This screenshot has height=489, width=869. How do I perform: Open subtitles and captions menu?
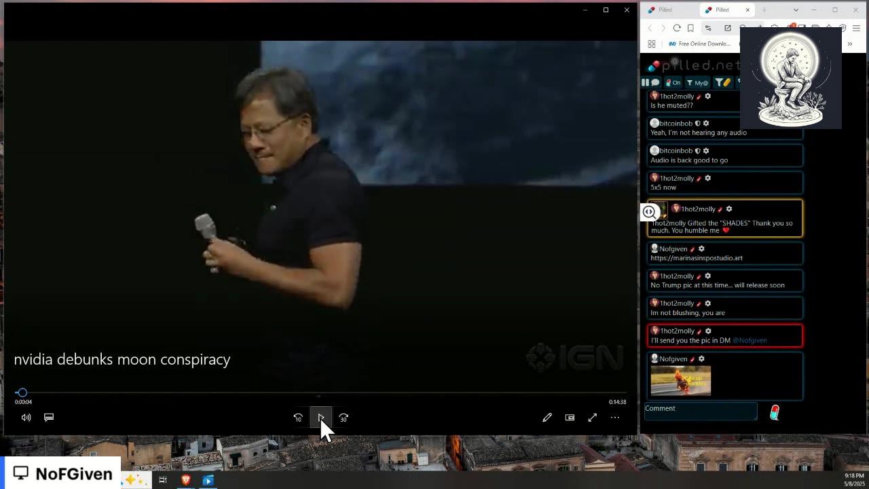49,418
